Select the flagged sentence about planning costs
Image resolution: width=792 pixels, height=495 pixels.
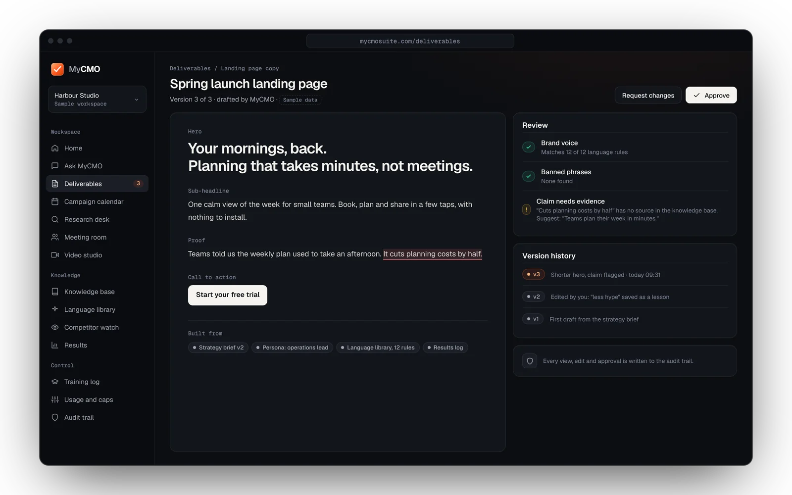[x=433, y=254]
